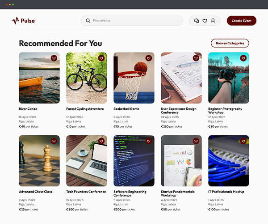Image resolution: width=268 pixels, height=224 pixels.
Task: Toggle heart on Basketball Game card
Action: 149,58
